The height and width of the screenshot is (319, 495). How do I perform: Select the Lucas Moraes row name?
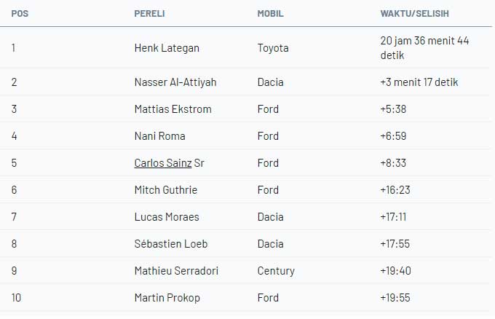pyautogui.click(x=167, y=217)
